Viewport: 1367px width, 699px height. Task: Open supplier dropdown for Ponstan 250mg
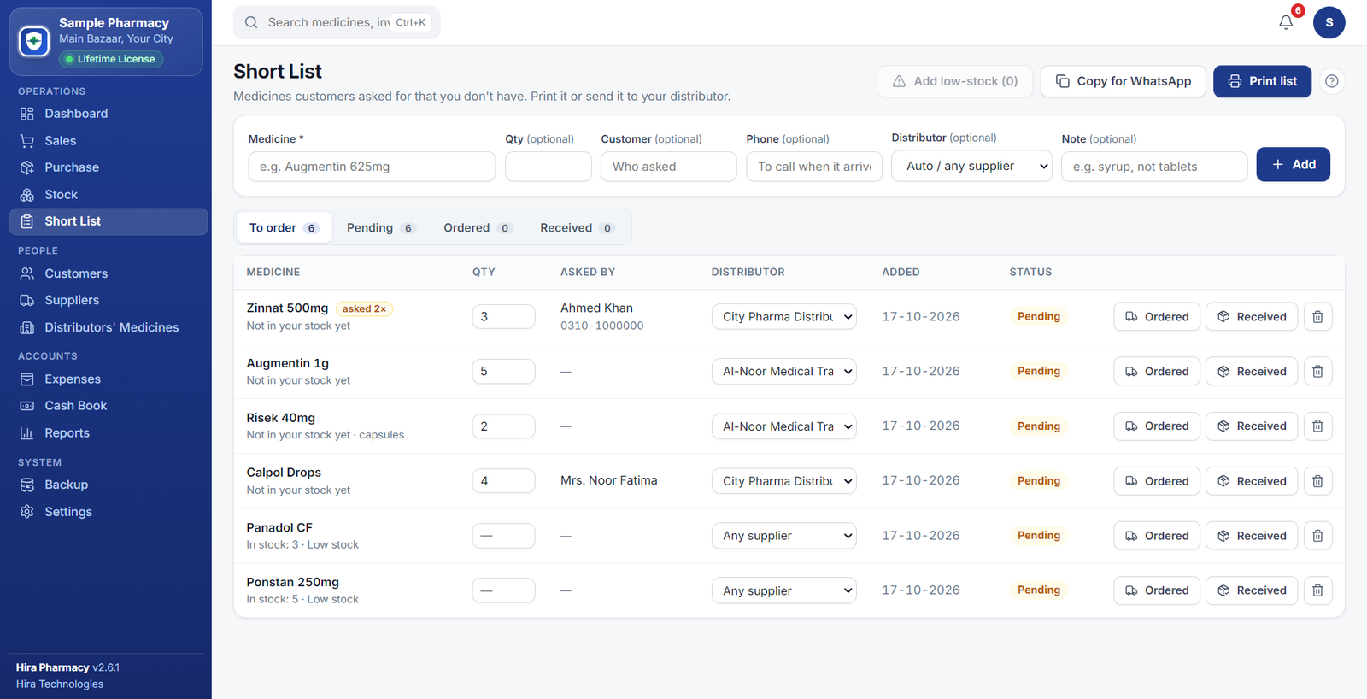click(783, 590)
